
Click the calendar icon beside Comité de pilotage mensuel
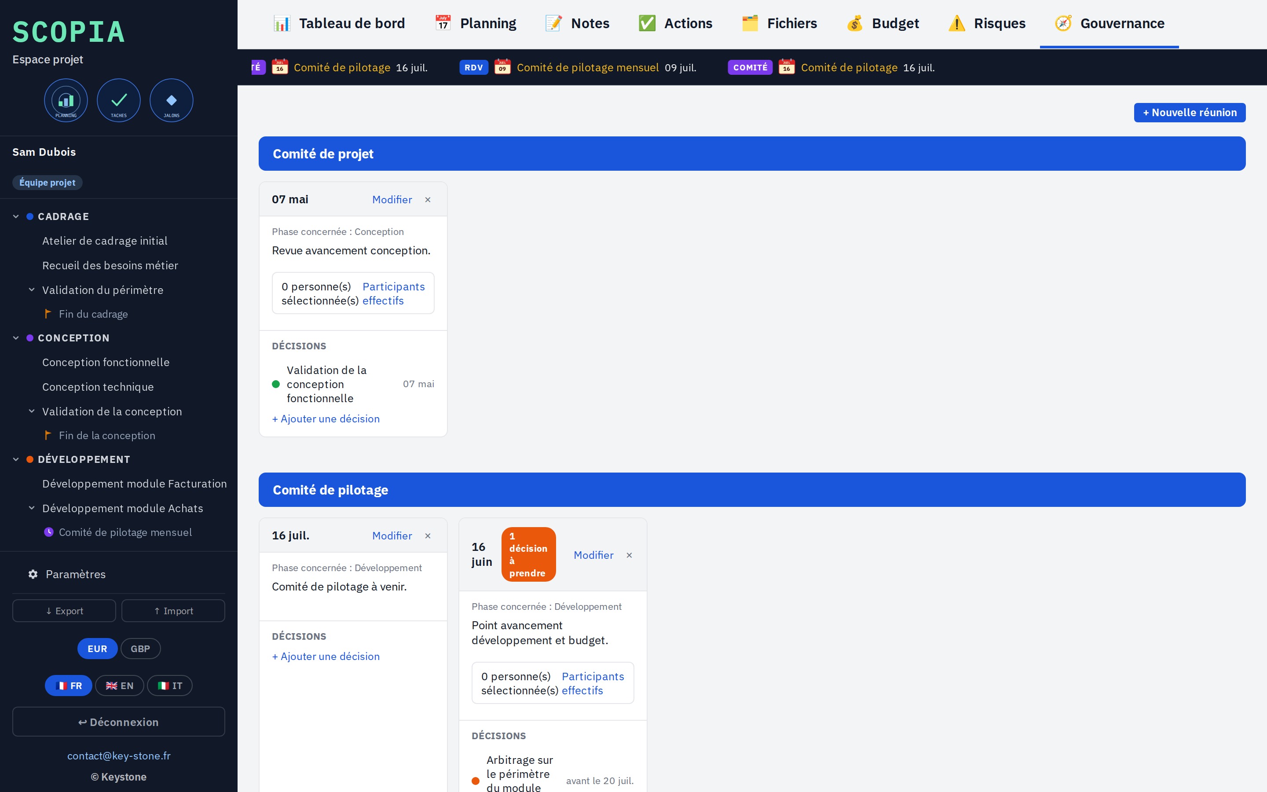coord(502,67)
